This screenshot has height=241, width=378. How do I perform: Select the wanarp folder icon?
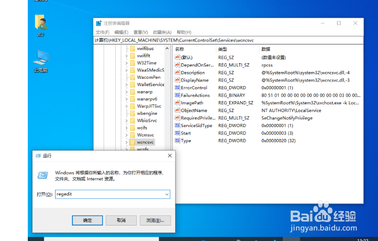pyautogui.click(x=133, y=92)
